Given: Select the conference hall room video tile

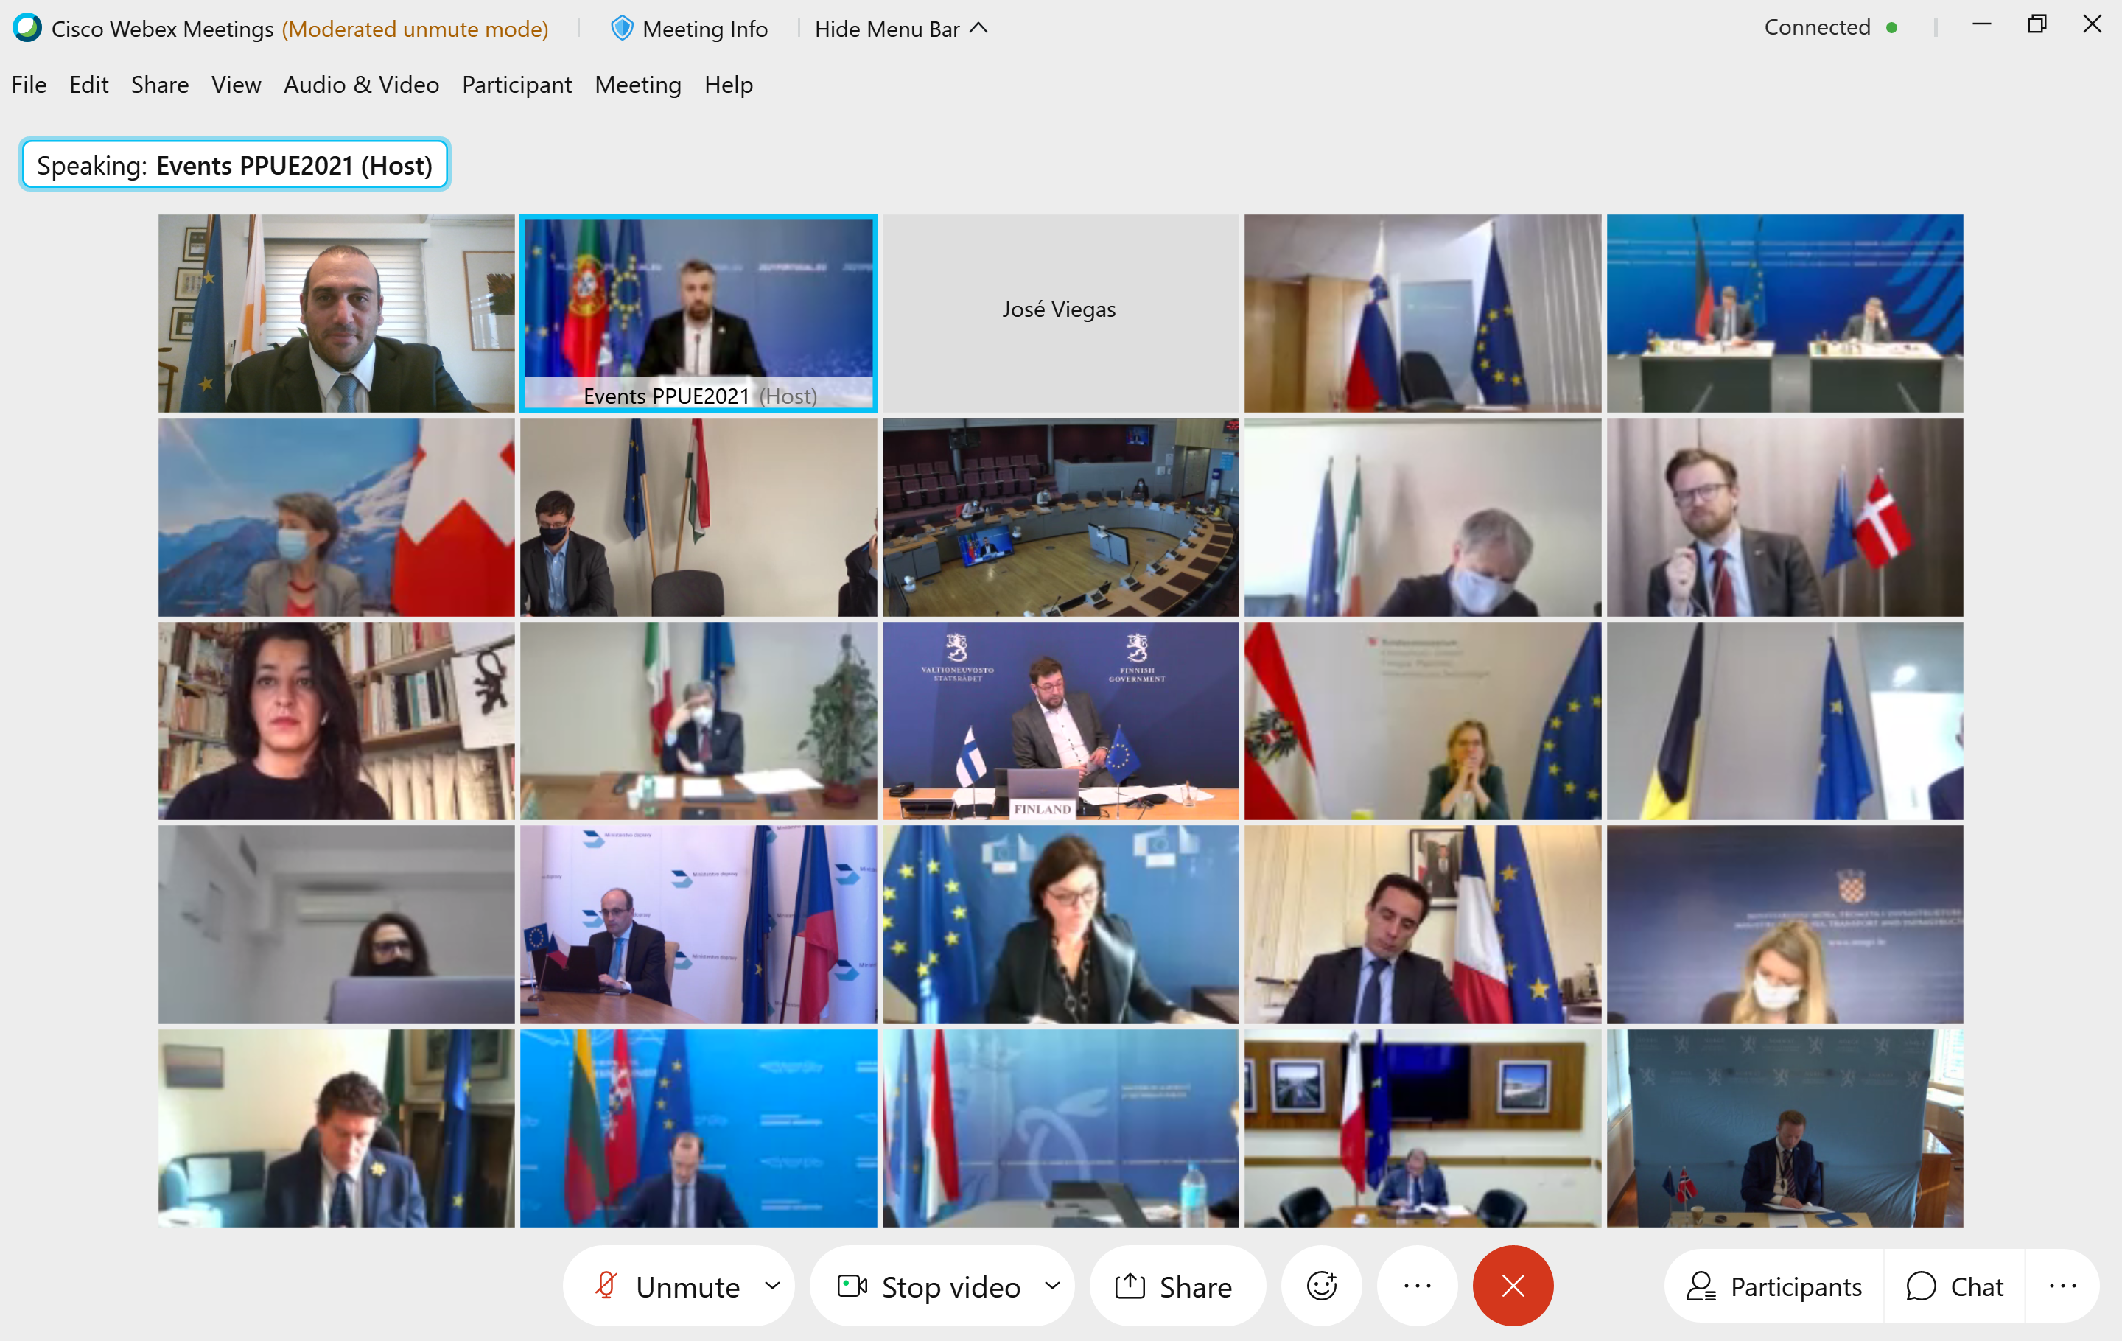Looking at the screenshot, I should [x=1060, y=517].
